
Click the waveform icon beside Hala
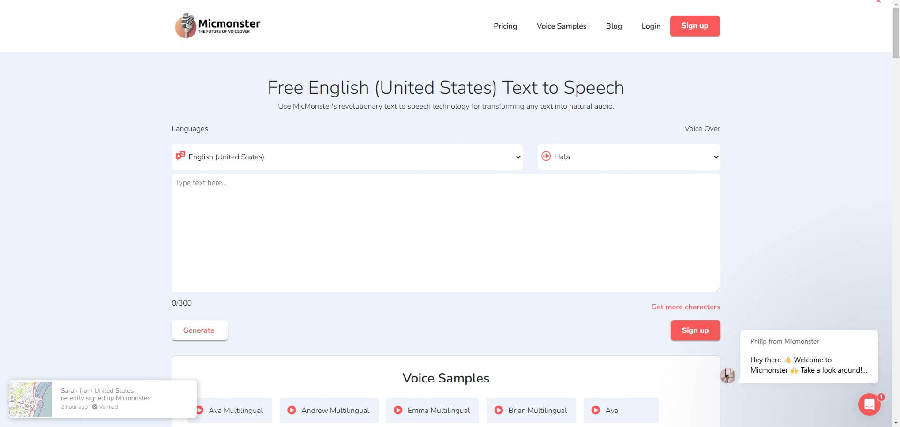pyautogui.click(x=546, y=157)
